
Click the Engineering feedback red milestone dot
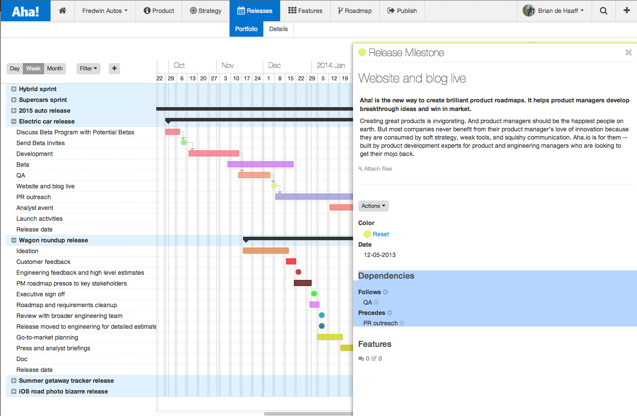click(298, 272)
